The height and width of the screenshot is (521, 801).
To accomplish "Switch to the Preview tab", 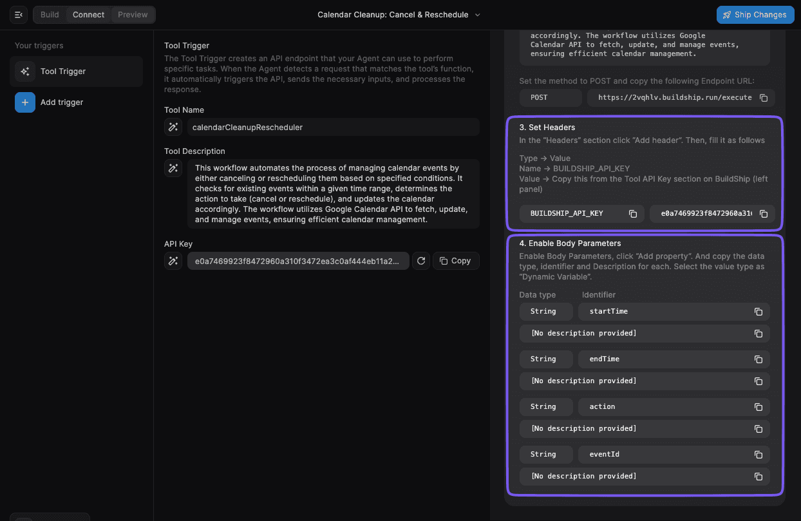I will click(133, 14).
